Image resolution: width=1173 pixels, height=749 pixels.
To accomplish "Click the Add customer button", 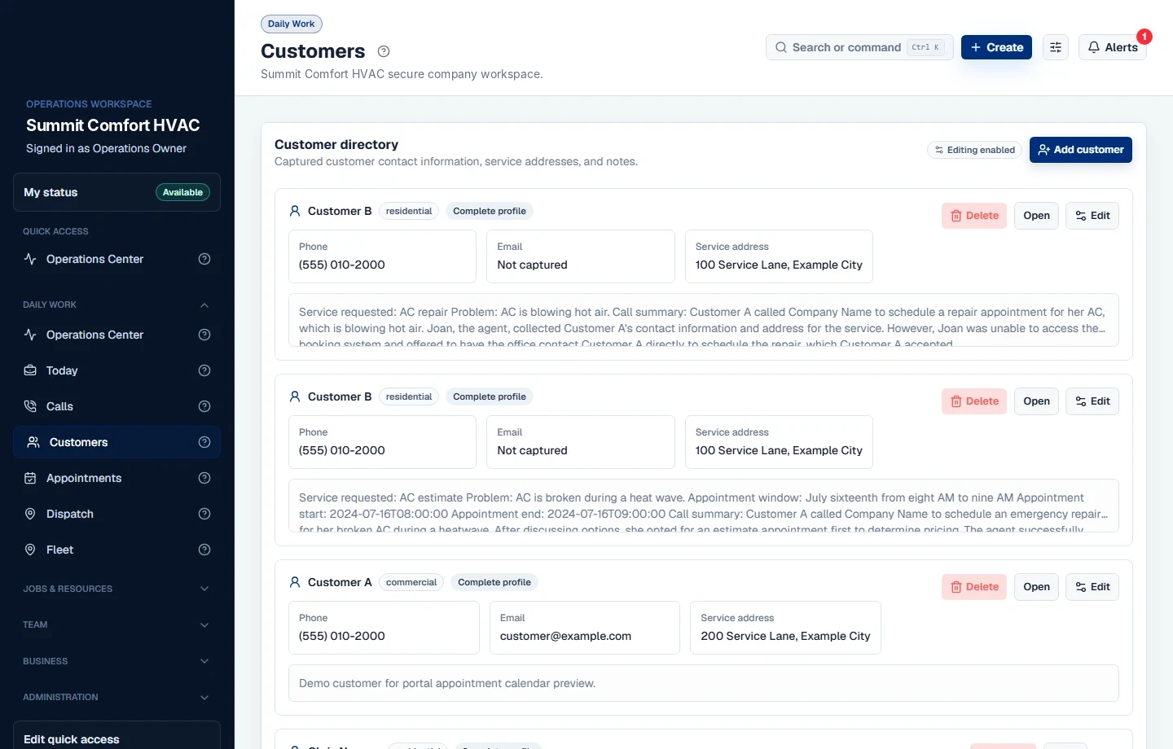I will (1081, 150).
